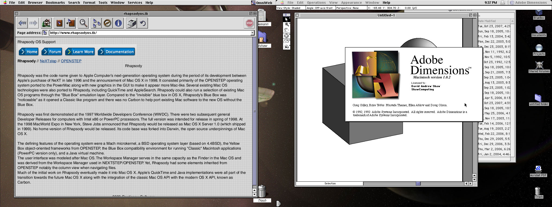The image size is (552, 207).
Task: Reload page with curved arrow icon
Action: (143, 23)
